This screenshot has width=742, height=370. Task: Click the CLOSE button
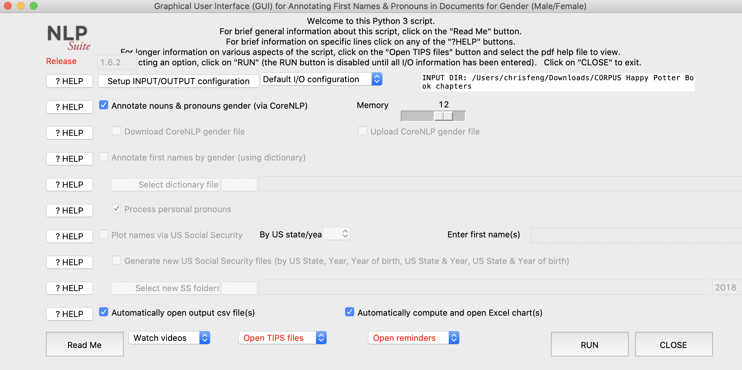674,344
